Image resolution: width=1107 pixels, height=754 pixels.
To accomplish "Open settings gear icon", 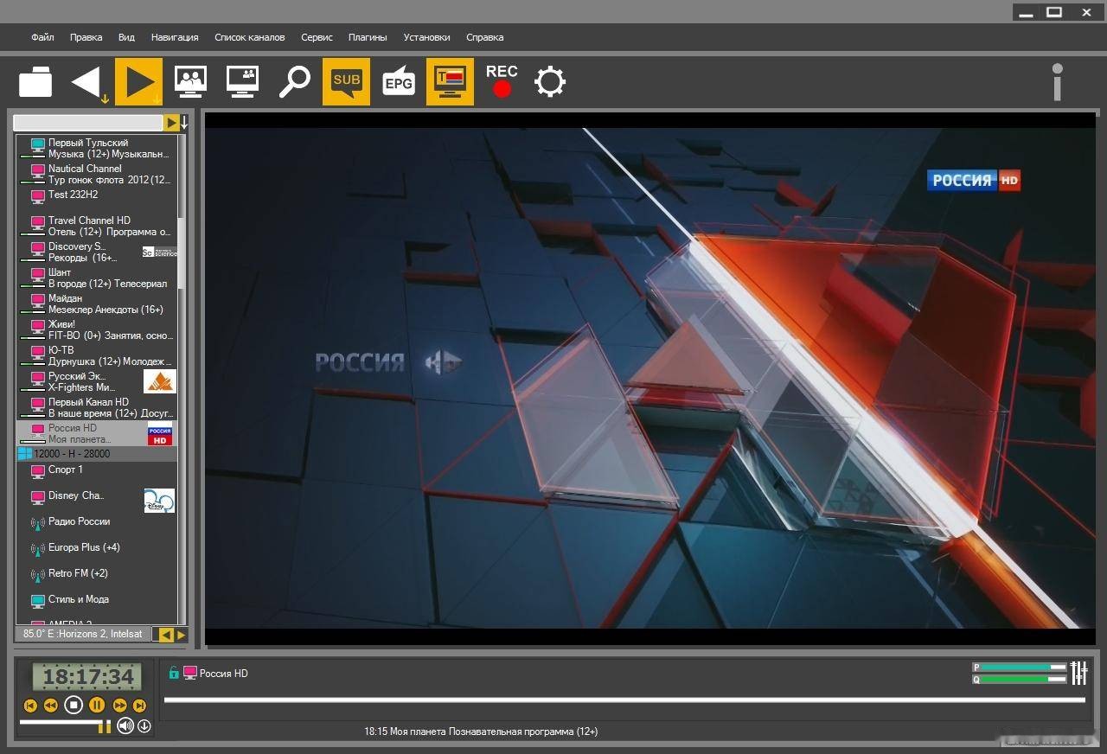I will (x=550, y=82).
